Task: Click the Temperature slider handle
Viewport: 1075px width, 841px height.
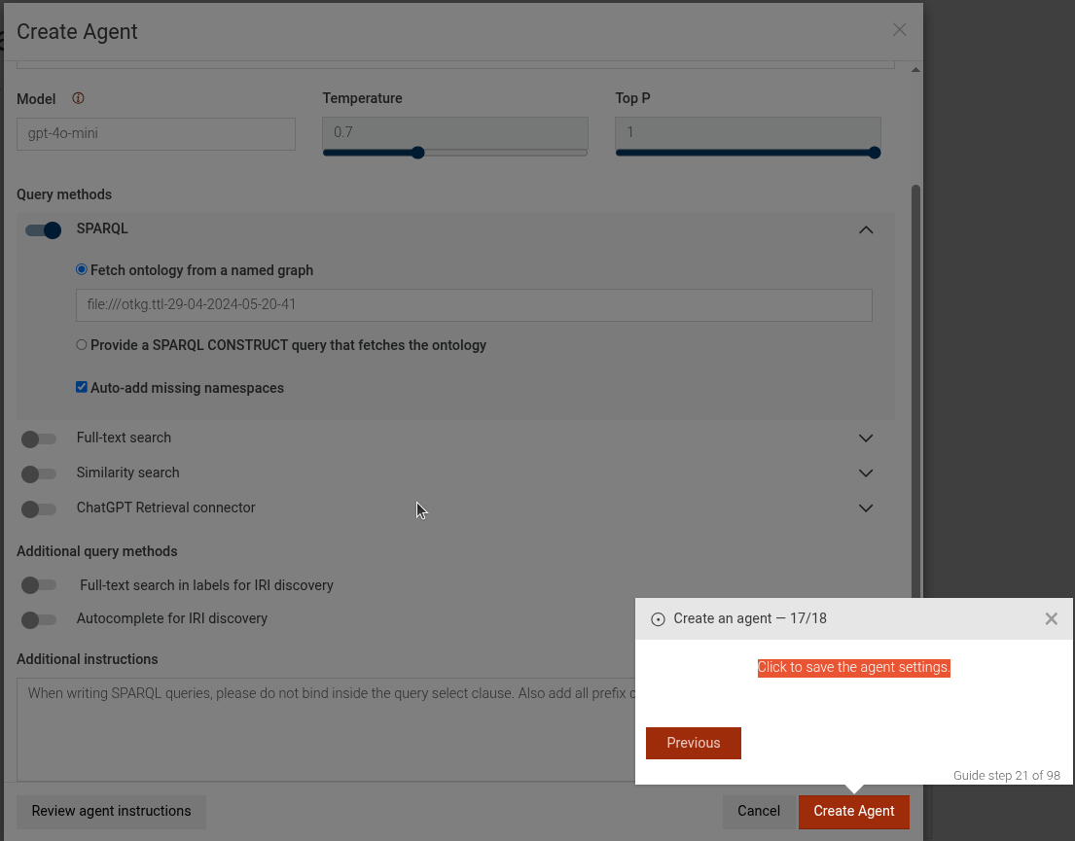Action: coord(418,153)
